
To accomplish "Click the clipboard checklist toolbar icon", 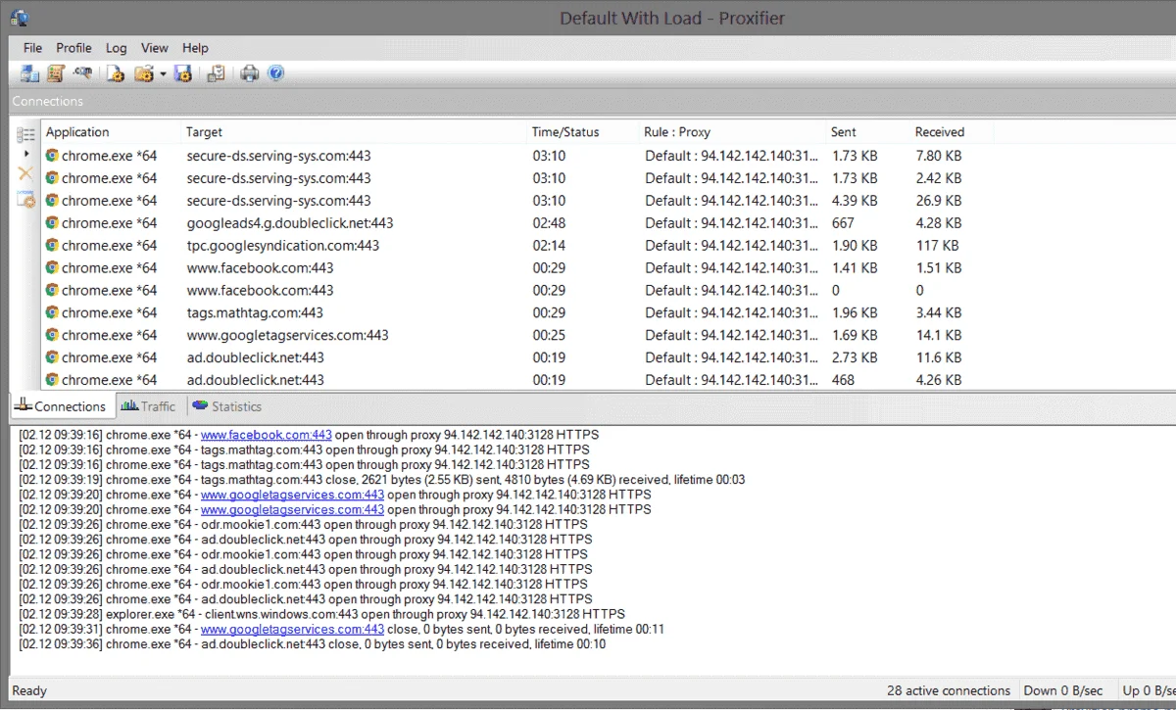I will pyautogui.click(x=217, y=73).
